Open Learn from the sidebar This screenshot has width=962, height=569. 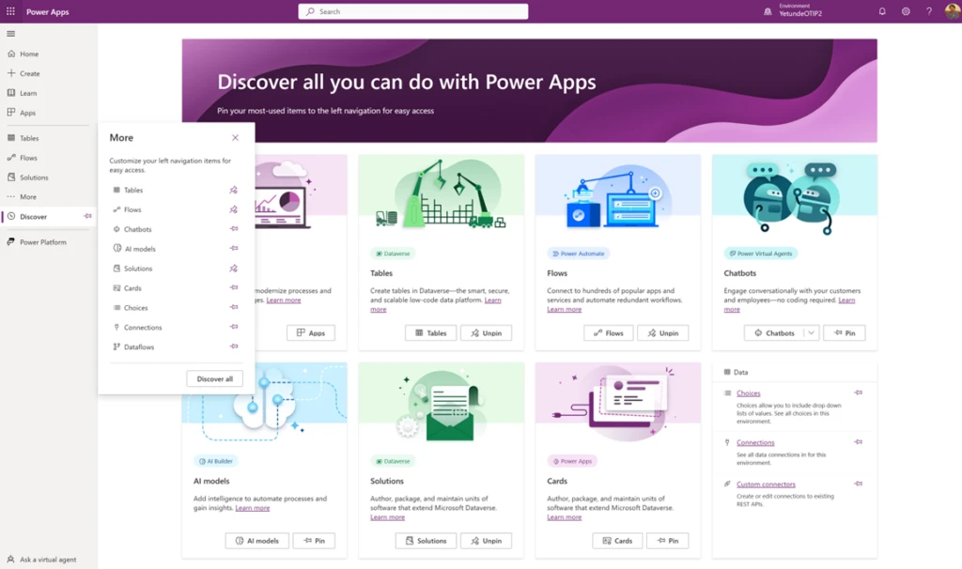pos(27,93)
